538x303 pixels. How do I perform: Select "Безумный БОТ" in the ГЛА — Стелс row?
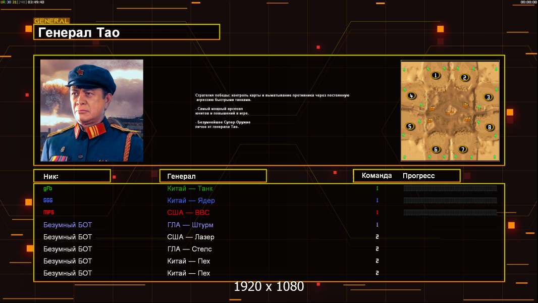coord(68,249)
